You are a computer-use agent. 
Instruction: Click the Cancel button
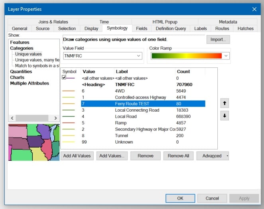212,198
